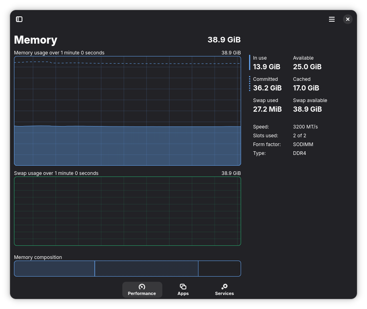Click the In use 13.9 GiB value
This screenshot has height=309, width=367.
(x=267, y=67)
